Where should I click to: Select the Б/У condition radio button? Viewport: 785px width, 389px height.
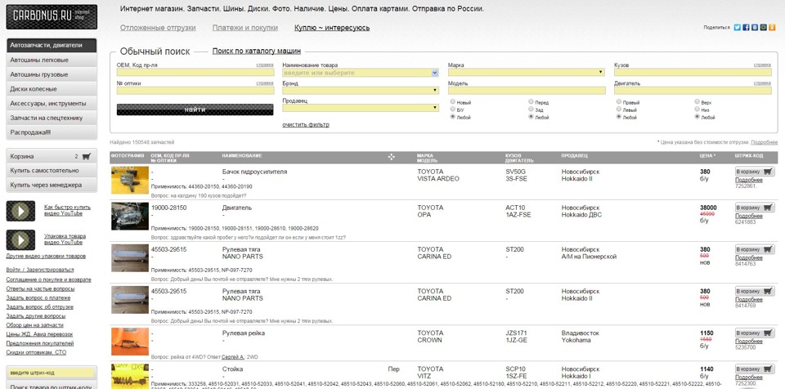(x=453, y=110)
